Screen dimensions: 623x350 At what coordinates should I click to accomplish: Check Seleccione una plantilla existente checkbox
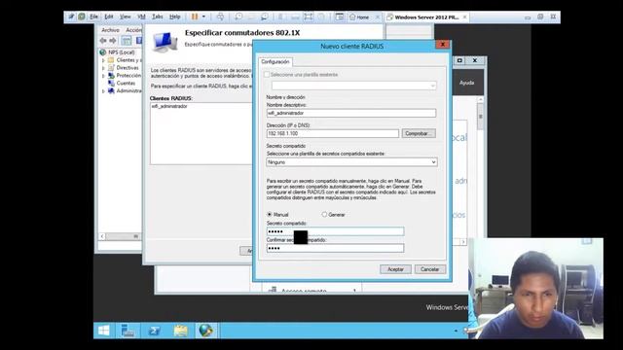pyautogui.click(x=267, y=75)
